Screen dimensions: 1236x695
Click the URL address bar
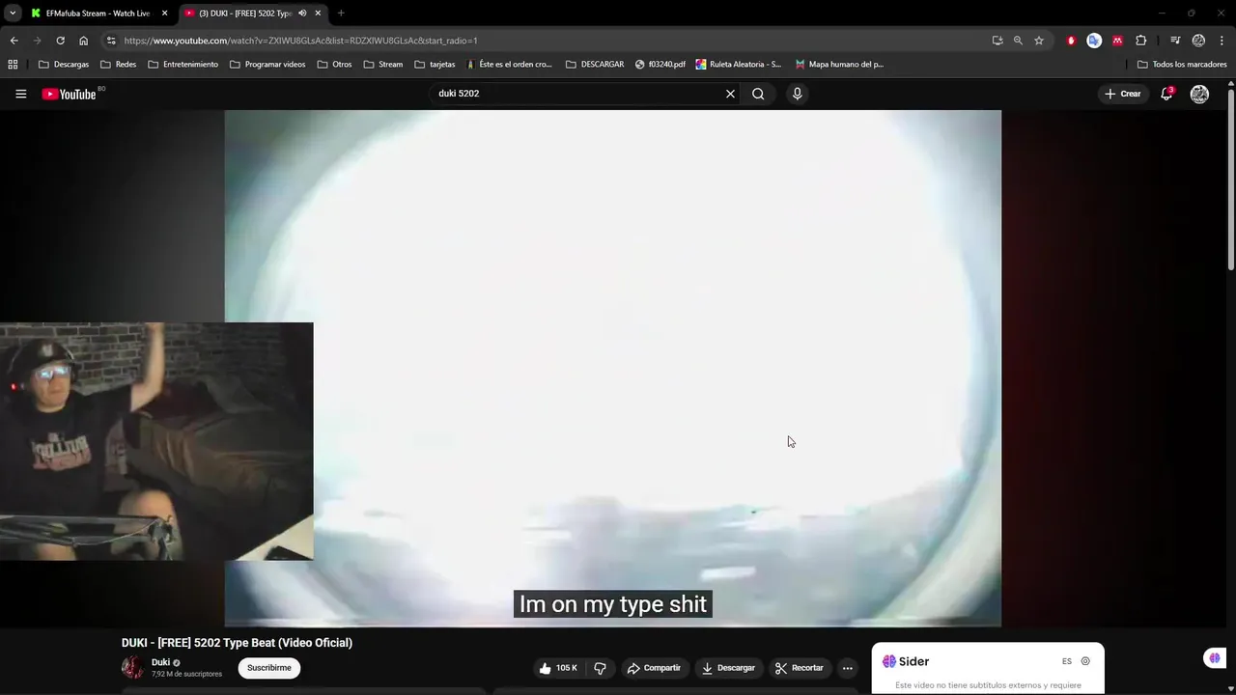tap(550, 41)
